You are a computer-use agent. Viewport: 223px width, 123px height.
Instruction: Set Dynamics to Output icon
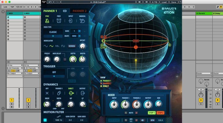(83, 93)
